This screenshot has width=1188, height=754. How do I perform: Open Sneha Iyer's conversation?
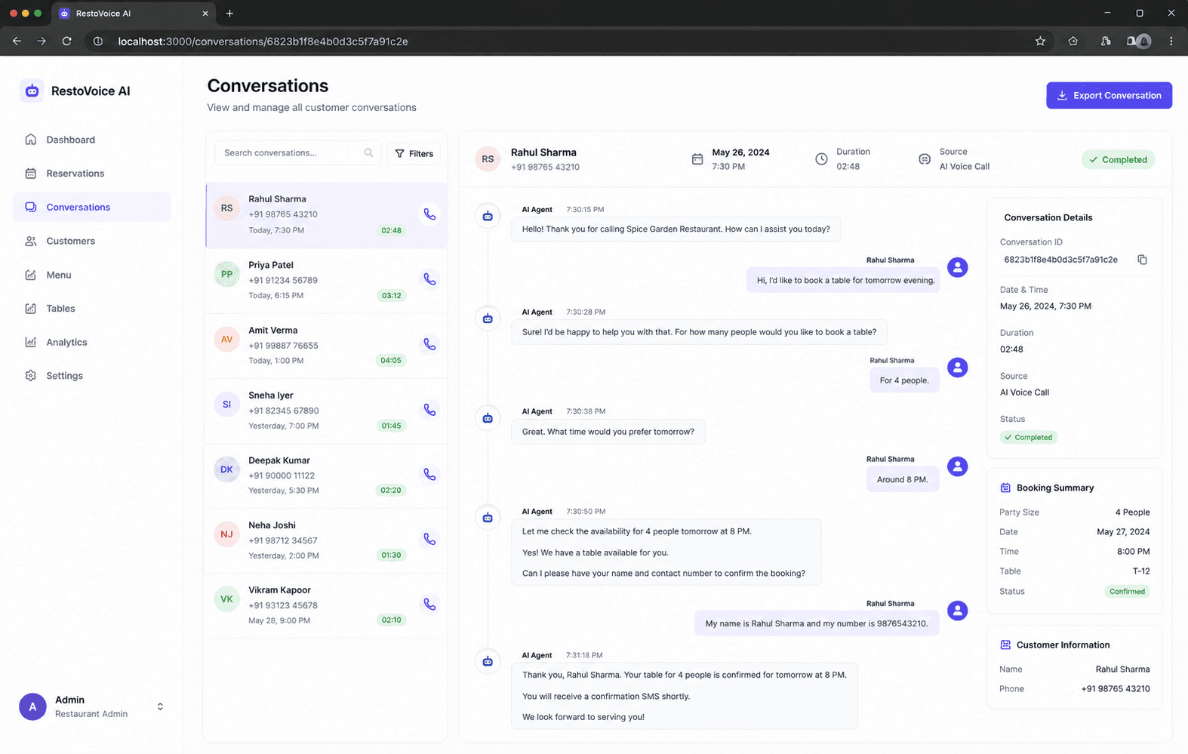[326, 411]
